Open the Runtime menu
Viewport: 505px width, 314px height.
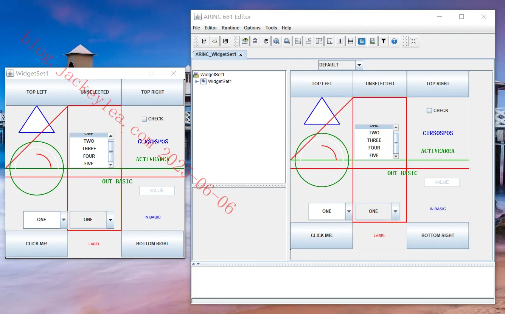coord(230,28)
